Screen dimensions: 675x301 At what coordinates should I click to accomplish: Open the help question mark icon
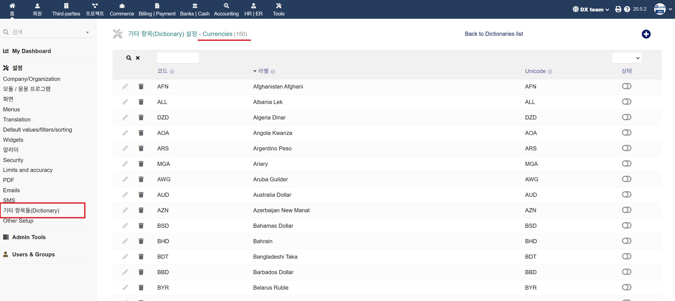[x=627, y=9]
